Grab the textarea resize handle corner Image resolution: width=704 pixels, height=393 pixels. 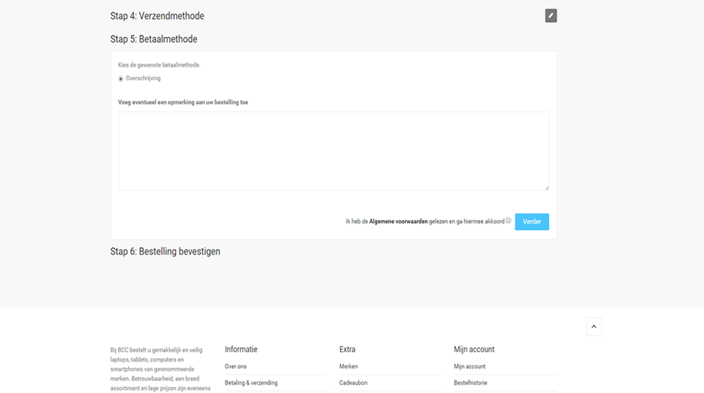547,188
